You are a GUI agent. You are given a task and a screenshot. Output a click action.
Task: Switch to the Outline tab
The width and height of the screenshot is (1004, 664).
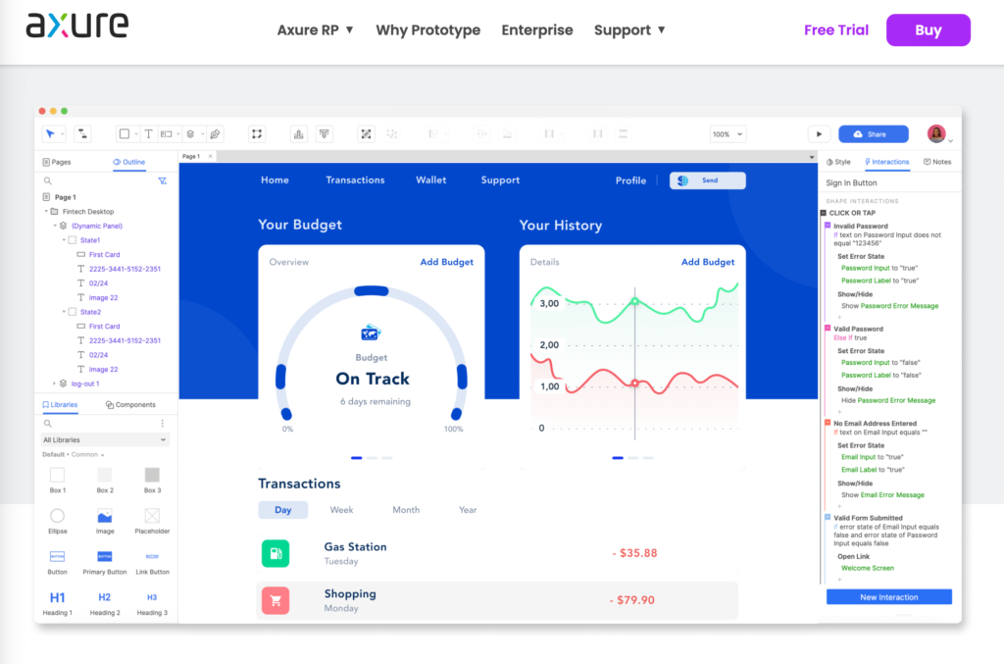[x=129, y=162]
